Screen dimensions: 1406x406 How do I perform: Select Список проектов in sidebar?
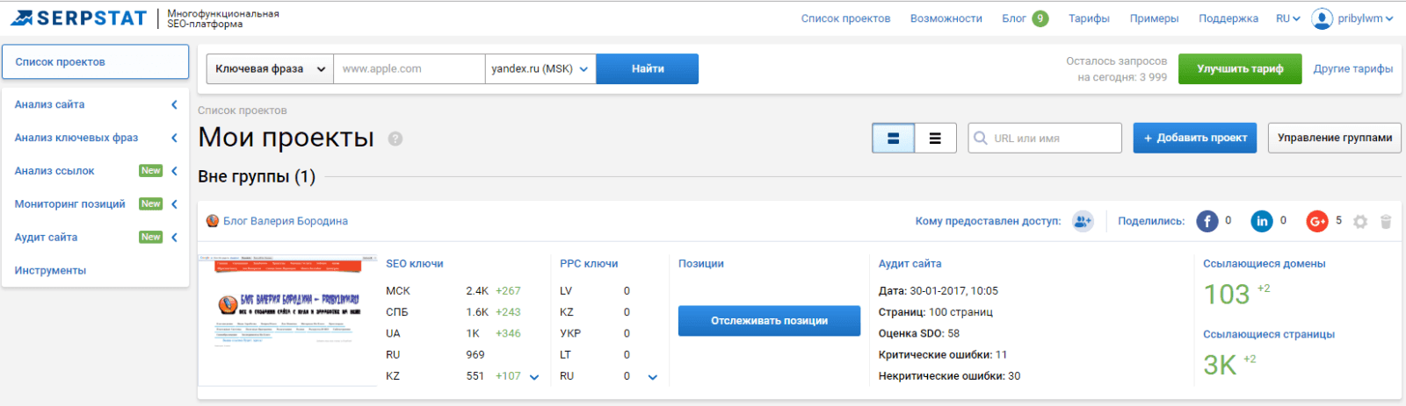coord(95,62)
